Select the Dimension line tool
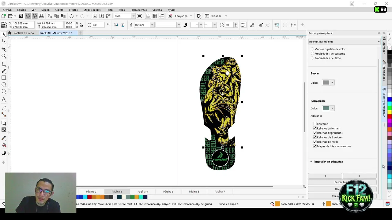392x220 pixels. [x=4, y=108]
